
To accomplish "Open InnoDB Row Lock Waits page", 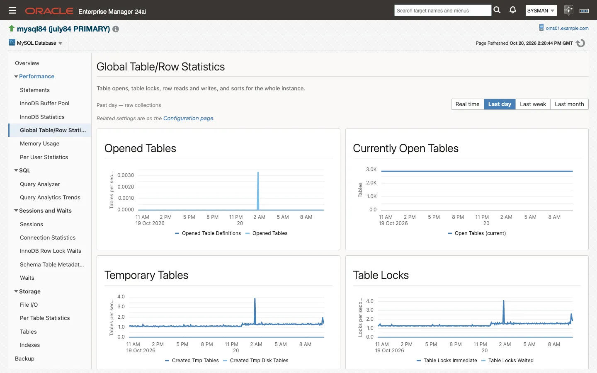I will pos(51,251).
